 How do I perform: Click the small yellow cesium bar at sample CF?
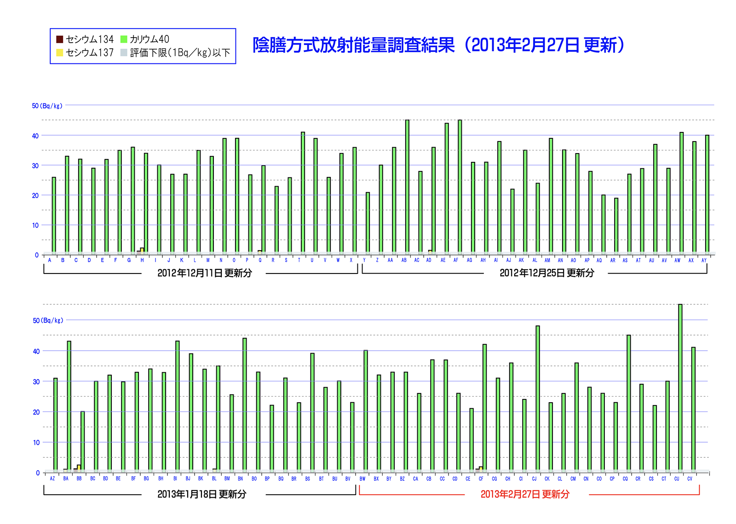(x=481, y=469)
